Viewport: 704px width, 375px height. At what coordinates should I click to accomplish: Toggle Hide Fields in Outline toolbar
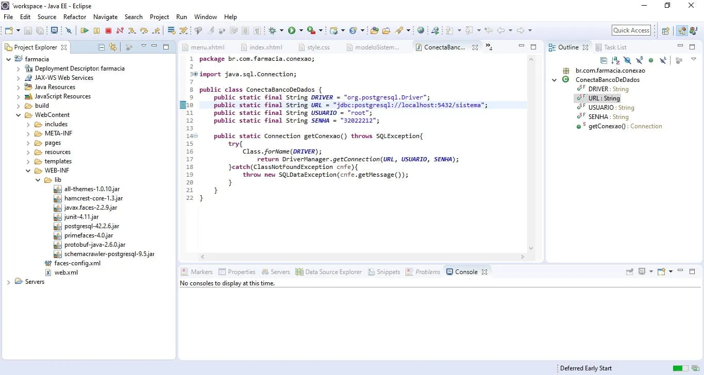(627, 61)
